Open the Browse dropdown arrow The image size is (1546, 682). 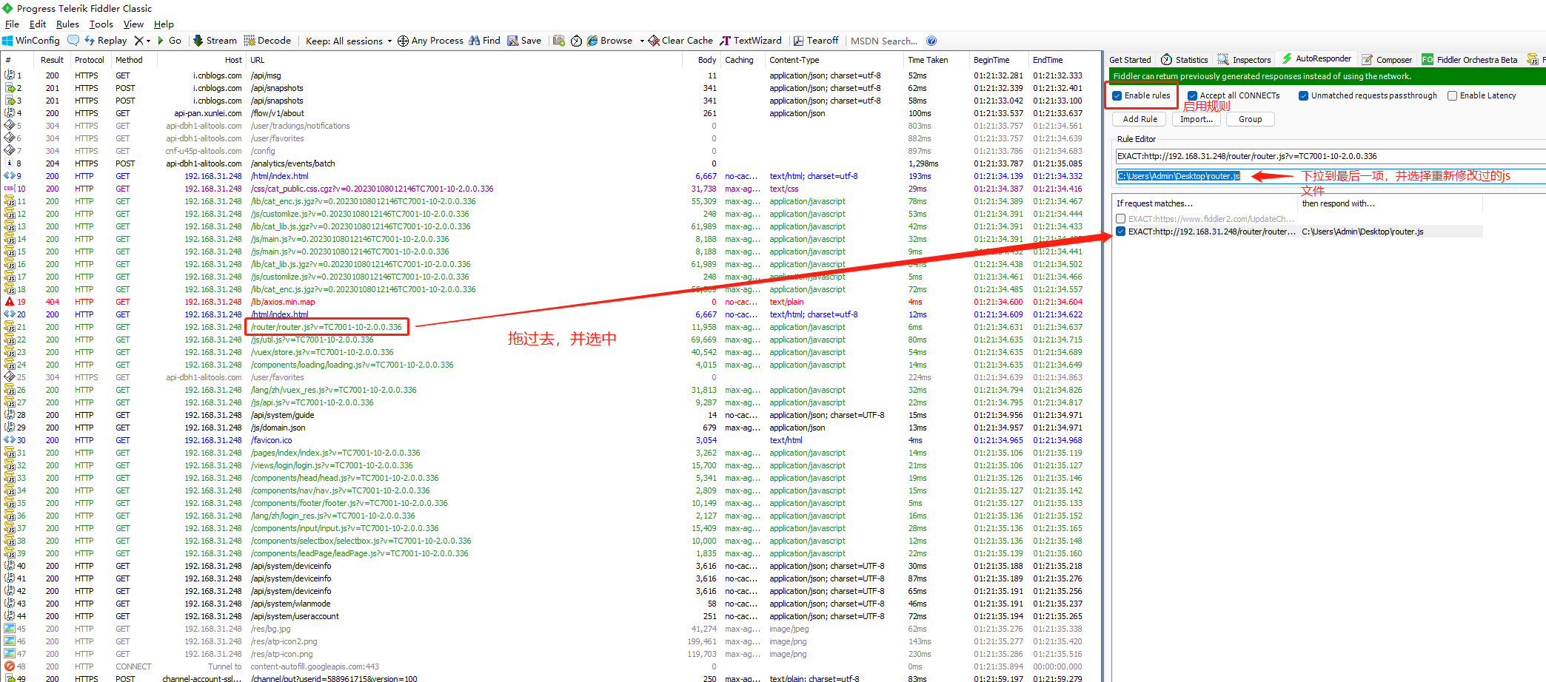tap(641, 41)
